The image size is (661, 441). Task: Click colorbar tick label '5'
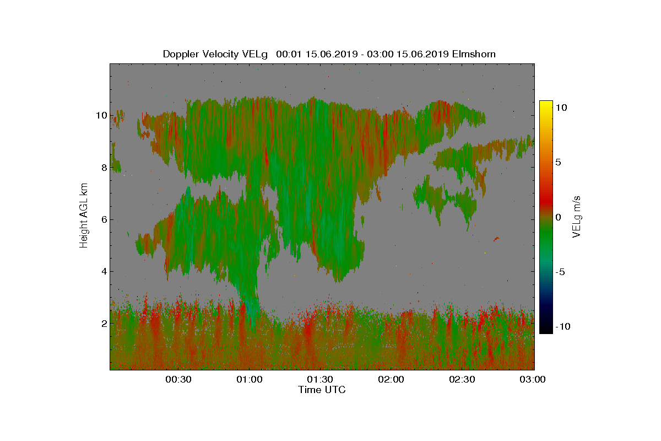pos(557,162)
